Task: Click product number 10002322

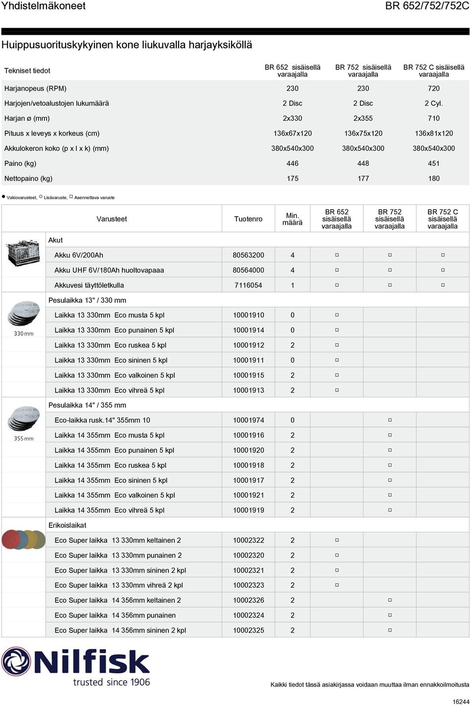Action: pos(248,540)
